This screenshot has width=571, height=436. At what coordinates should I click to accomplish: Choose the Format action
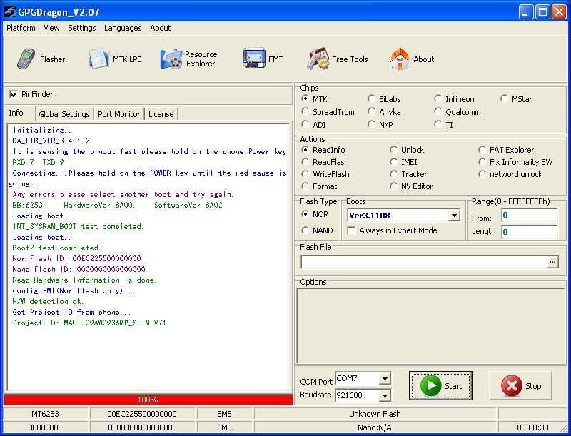tap(305, 186)
